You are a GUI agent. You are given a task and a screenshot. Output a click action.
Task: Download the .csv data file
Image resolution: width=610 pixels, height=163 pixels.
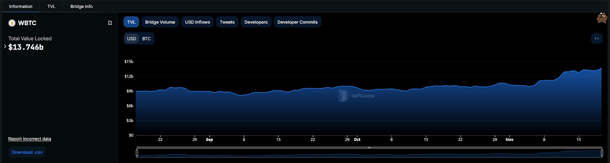[x=27, y=152]
